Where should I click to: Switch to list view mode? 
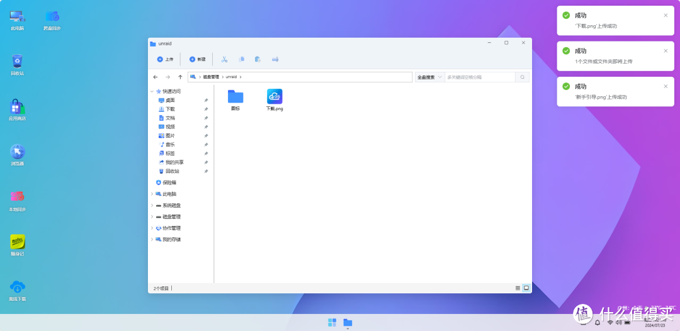(518, 288)
